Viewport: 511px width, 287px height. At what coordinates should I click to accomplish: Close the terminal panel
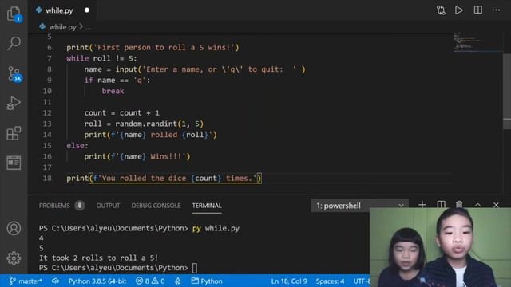click(496, 205)
